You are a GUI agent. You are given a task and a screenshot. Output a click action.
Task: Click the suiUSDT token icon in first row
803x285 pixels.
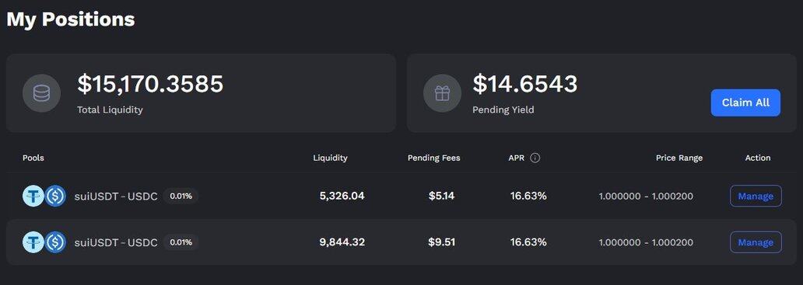[x=33, y=196]
